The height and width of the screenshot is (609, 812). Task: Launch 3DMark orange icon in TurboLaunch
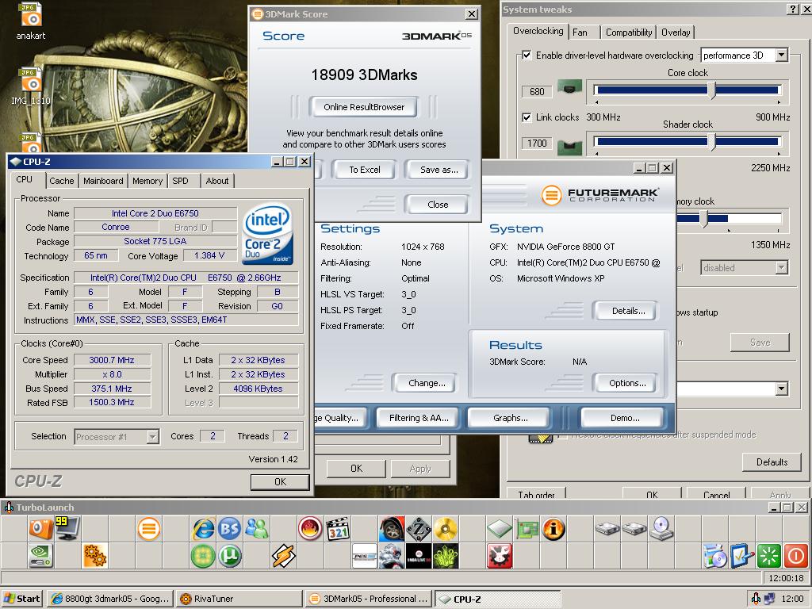pos(148,529)
